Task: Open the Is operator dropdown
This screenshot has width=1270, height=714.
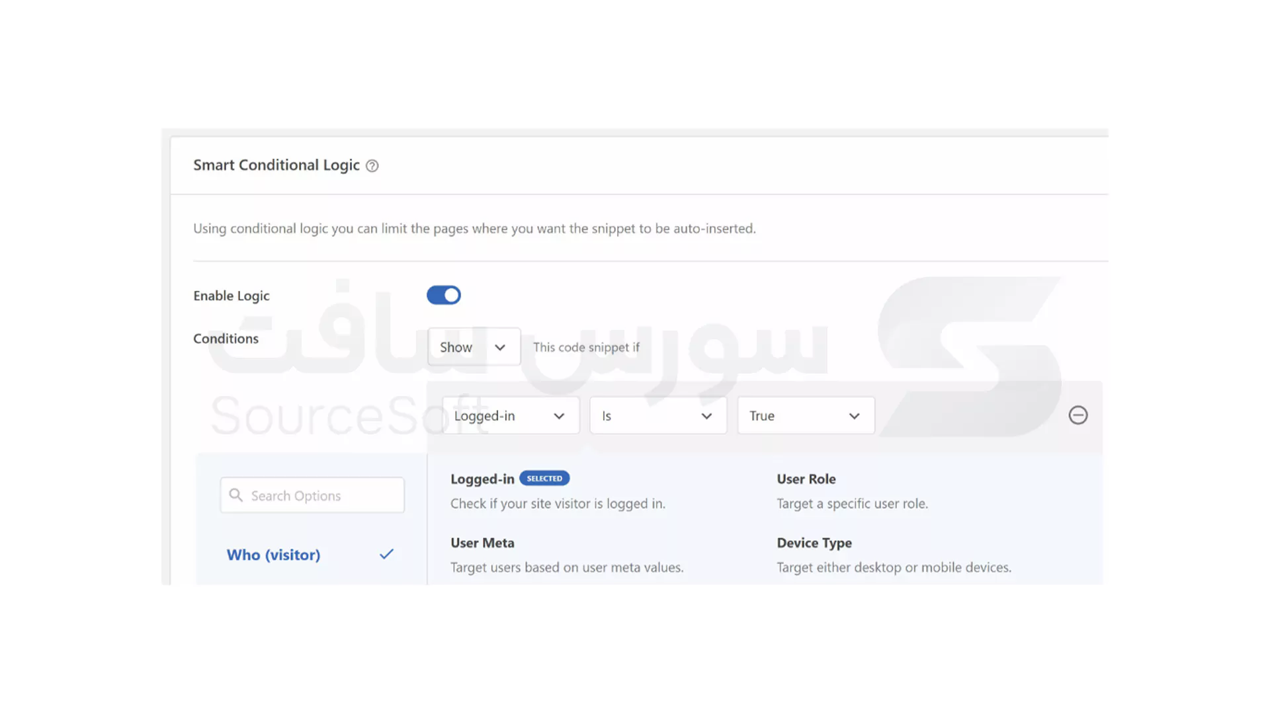Action: tap(658, 415)
